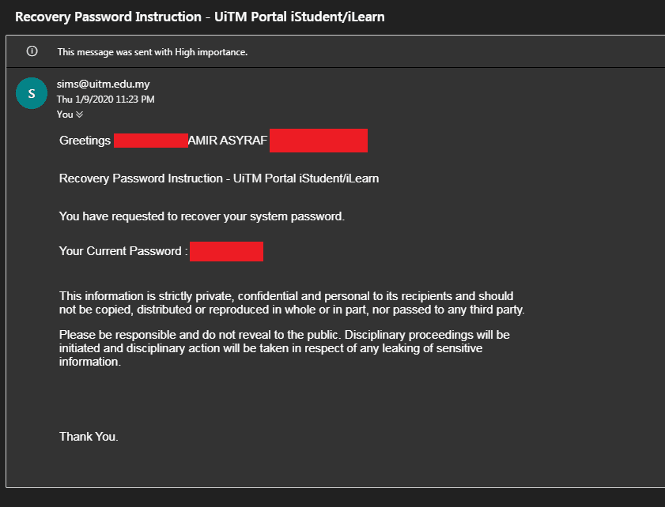665x507 pixels.
Task: Open the sender's teal S avatar
Action: [x=32, y=93]
